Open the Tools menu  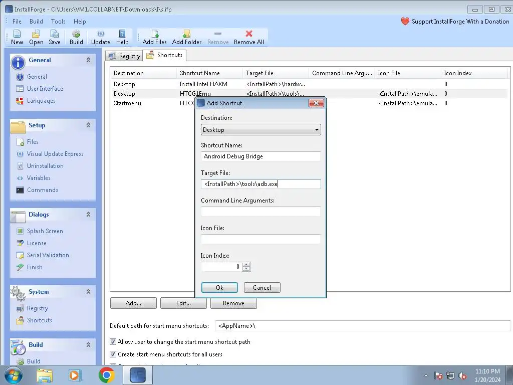[58, 22]
